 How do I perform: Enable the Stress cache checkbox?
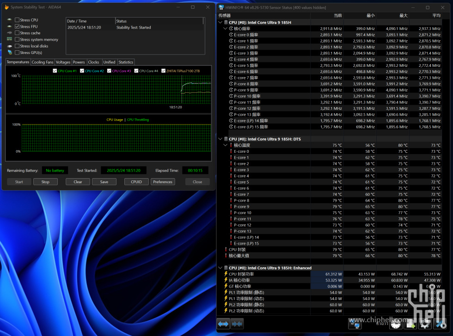(17, 33)
